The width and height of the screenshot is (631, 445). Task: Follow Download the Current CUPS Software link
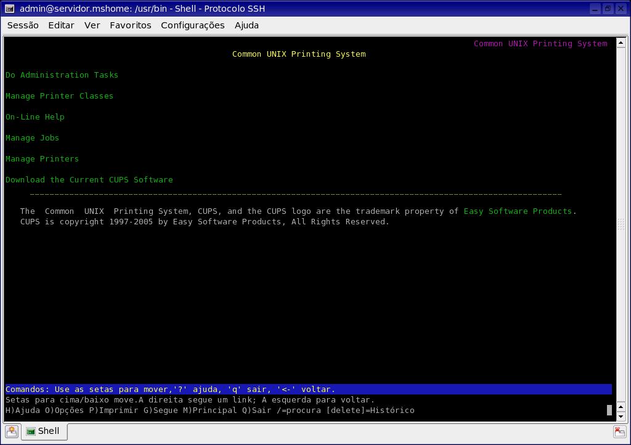89,179
